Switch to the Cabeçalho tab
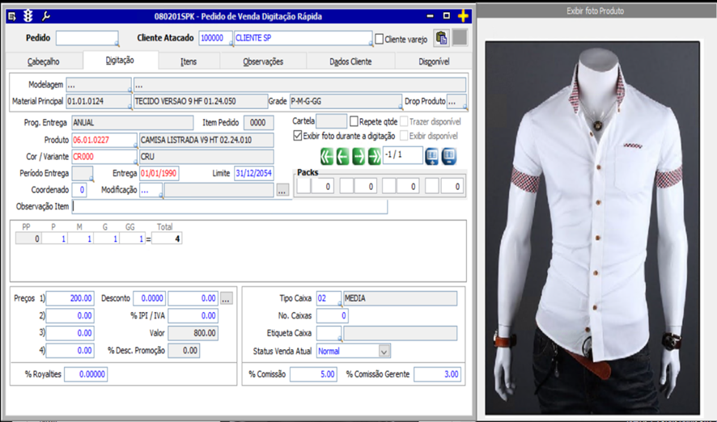Image resolution: width=717 pixels, height=422 pixels. pyautogui.click(x=44, y=61)
